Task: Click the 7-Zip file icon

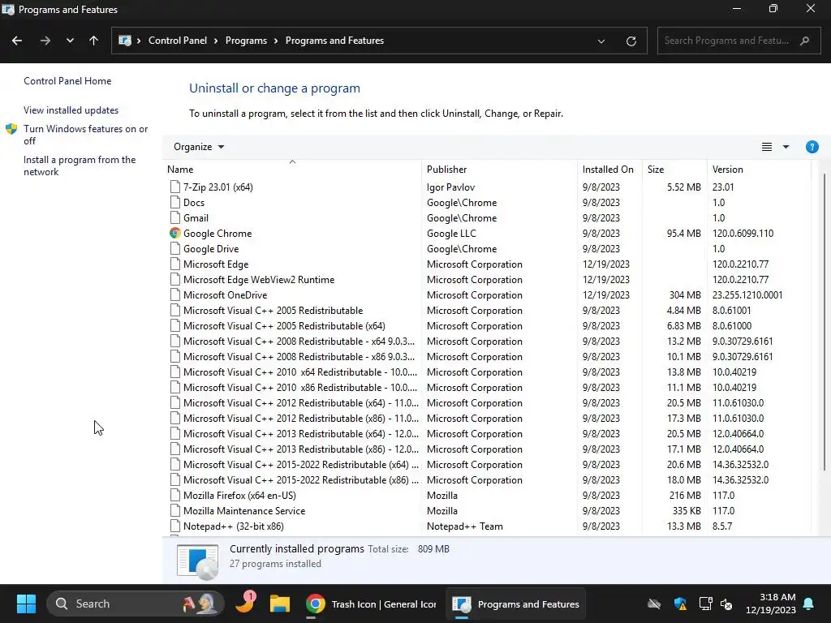Action: click(x=175, y=187)
